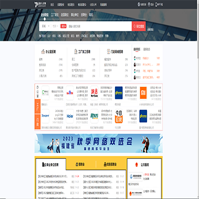The width and height of the screenshot is (199, 199).
Task: Click the red tag inside the search box
Action: pyautogui.click(x=64, y=26)
